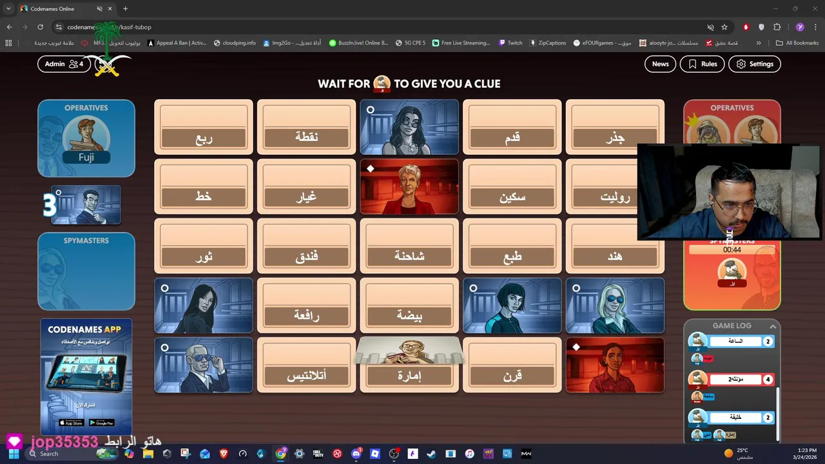Screen dimensions: 825x464
Task: Open the BuzzIn.live bookmark
Action: point(358,43)
